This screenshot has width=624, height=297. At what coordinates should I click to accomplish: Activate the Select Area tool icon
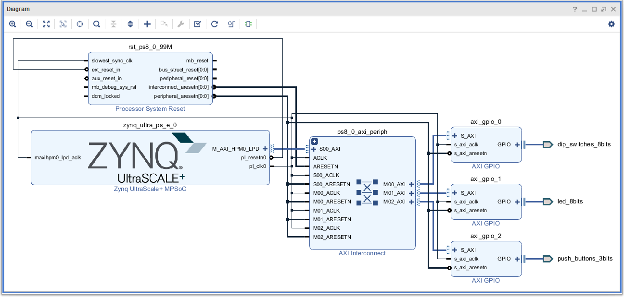[63, 24]
